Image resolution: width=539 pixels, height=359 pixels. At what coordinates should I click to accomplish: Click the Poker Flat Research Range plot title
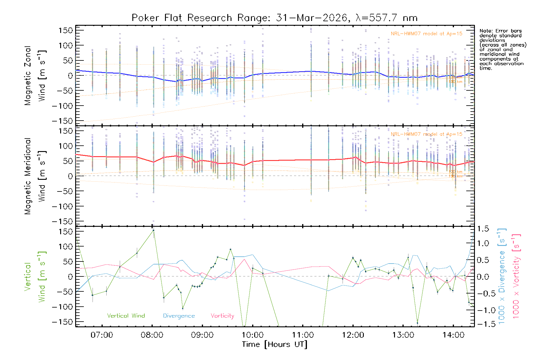274,18
